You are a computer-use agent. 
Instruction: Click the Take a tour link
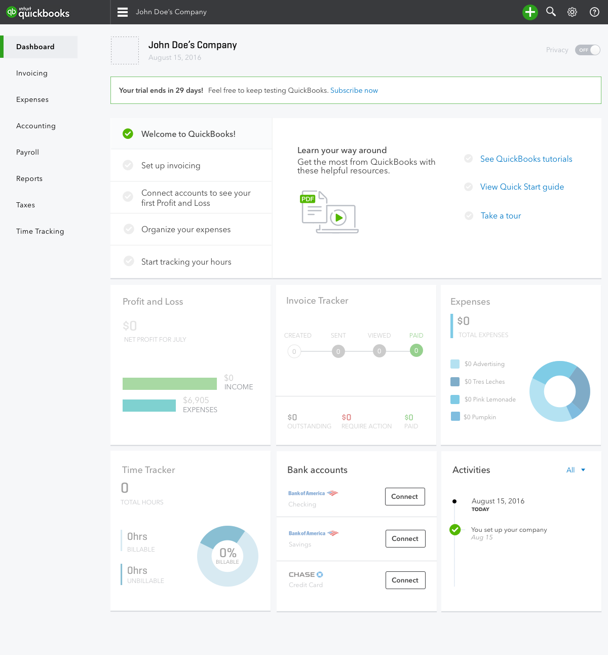pos(501,216)
